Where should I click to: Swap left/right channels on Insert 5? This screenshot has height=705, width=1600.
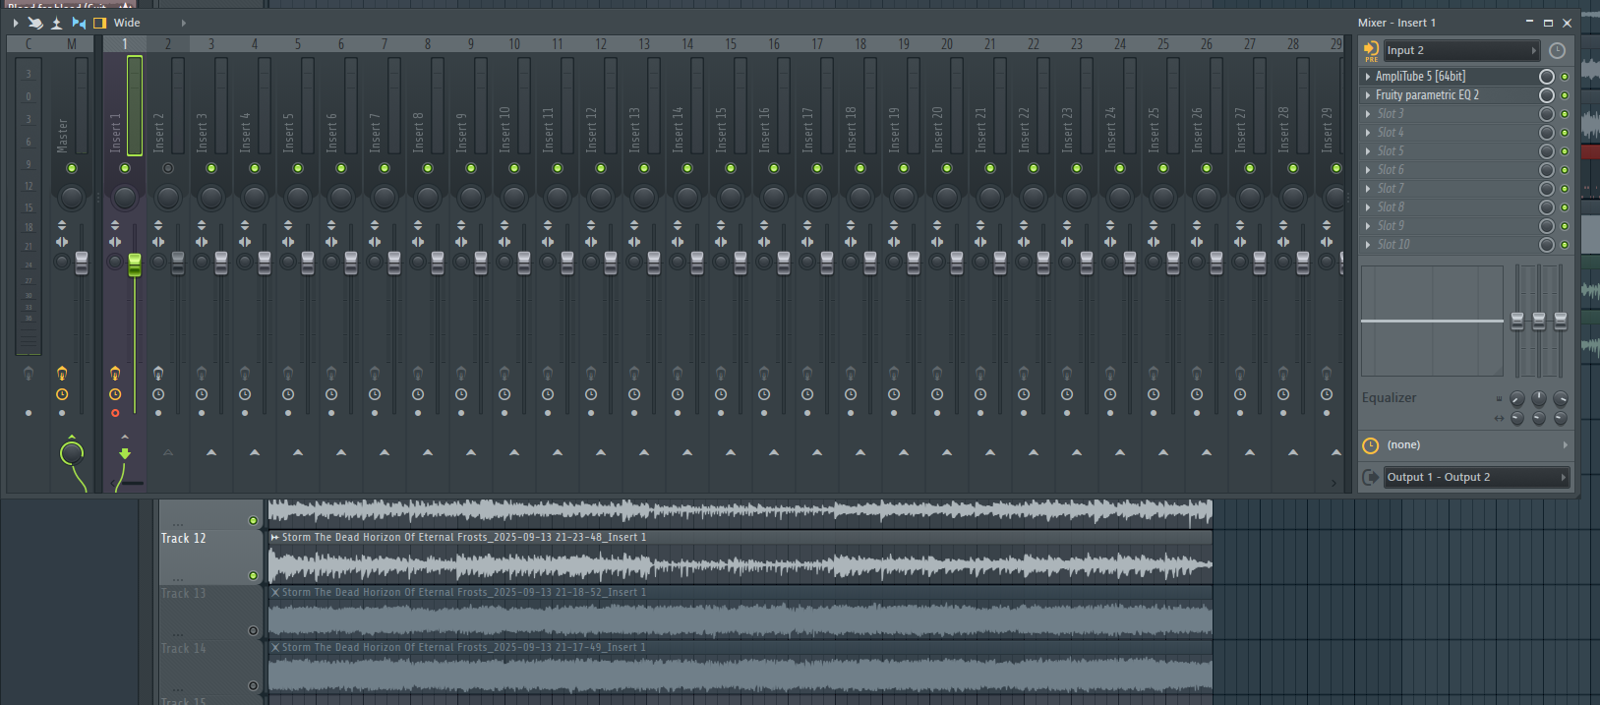click(288, 242)
